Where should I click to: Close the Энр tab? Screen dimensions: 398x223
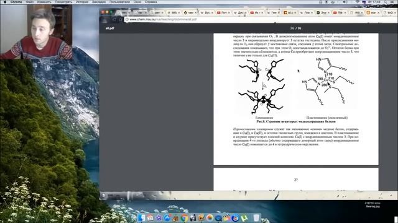pos(328,12)
